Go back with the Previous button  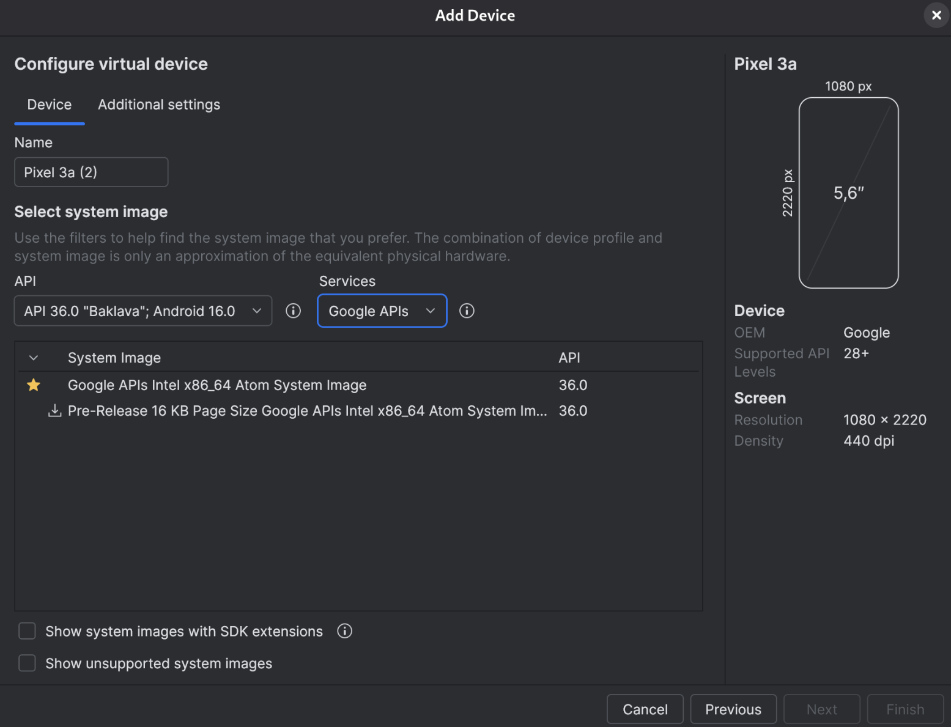[733, 709]
